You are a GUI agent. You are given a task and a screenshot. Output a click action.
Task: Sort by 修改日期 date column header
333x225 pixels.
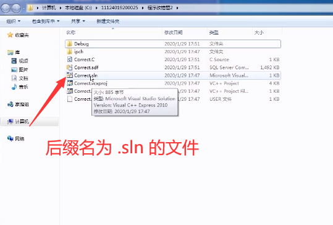(x=173, y=33)
